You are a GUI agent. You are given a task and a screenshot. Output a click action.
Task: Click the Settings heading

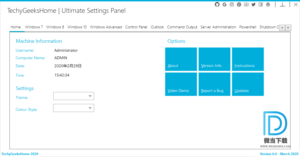(x=25, y=88)
